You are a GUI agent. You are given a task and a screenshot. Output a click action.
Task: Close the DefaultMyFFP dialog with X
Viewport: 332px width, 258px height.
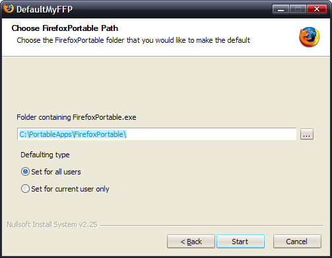coord(317,9)
